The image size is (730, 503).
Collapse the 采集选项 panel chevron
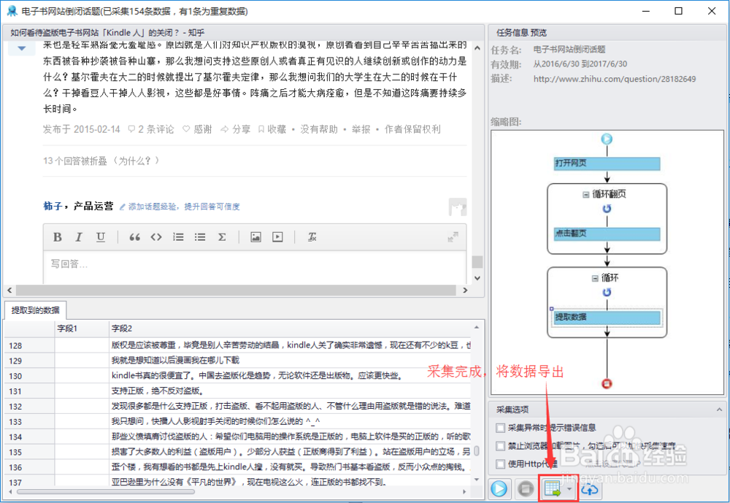(x=719, y=410)
